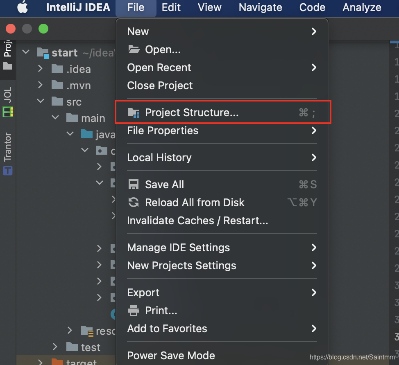399x365 pixels.
Task: Click the Save All floppy disk icon
Action: 133,185
